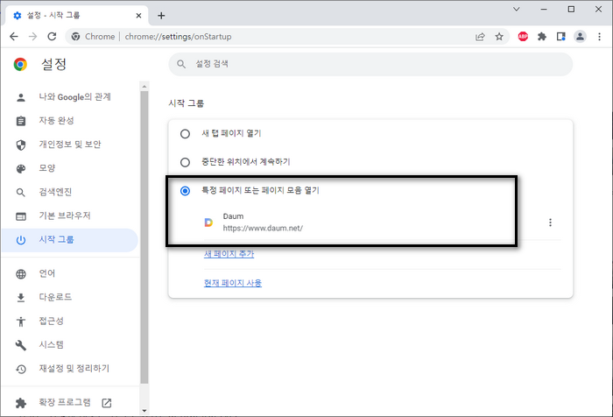Click the tab search chevron
Viewport: 613px width, 417px height.
(517, 9)
